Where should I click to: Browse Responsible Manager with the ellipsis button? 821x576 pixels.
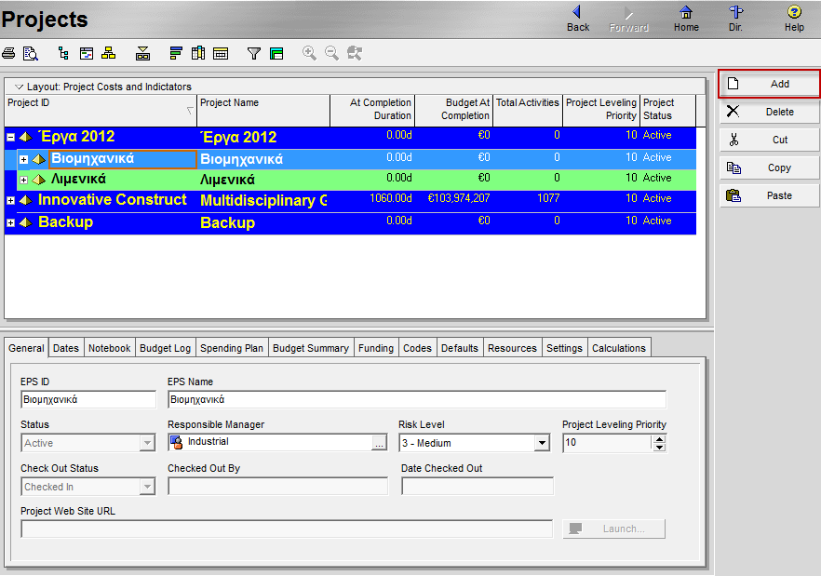point(379,444)
